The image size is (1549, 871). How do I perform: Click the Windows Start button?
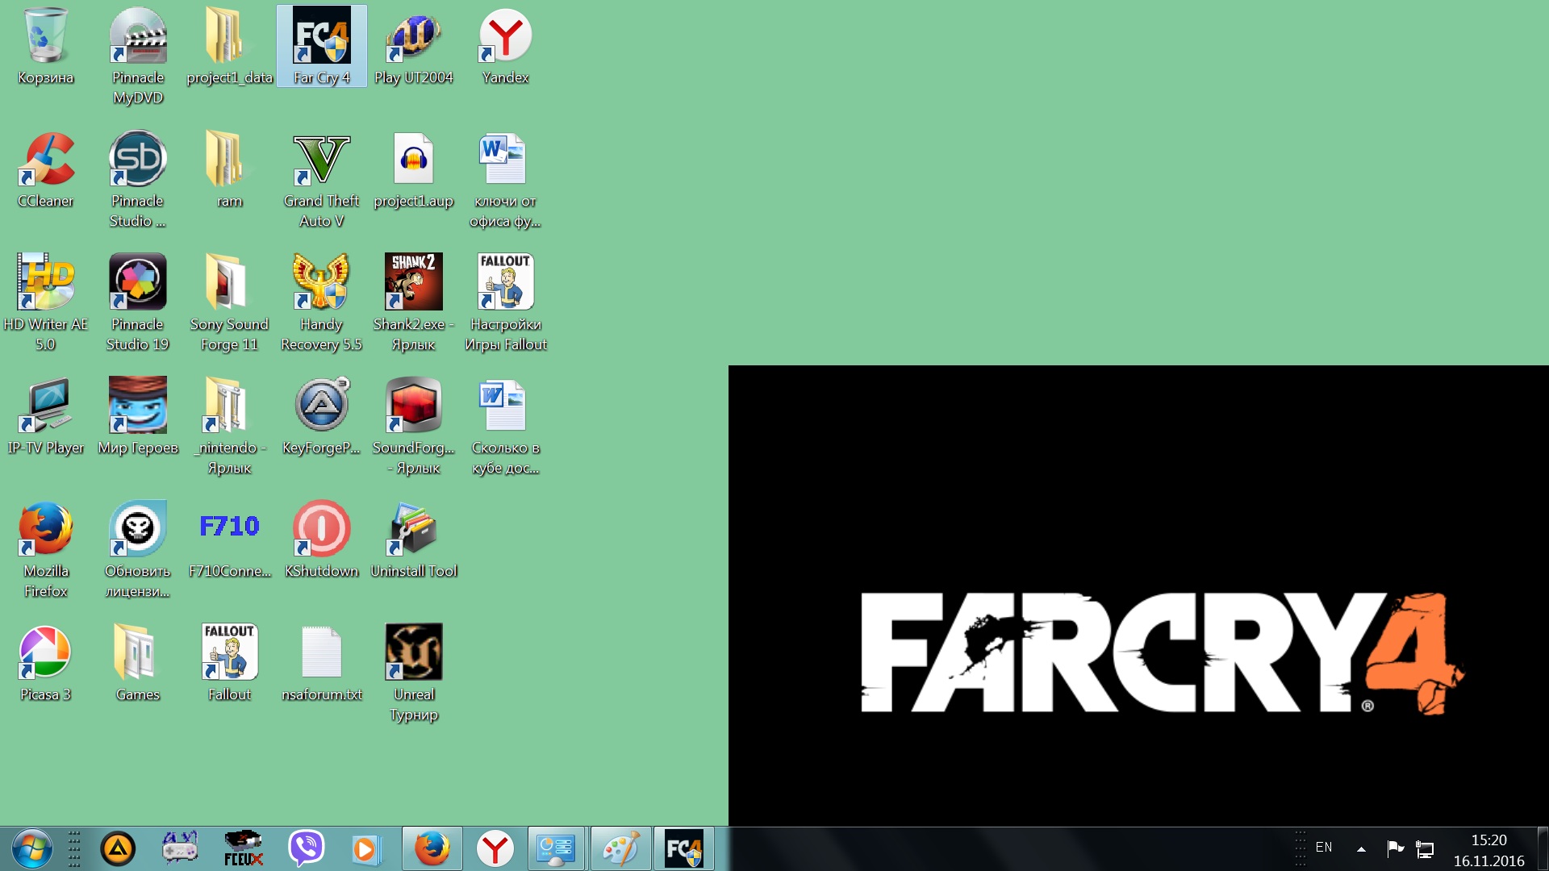(32, 848)
